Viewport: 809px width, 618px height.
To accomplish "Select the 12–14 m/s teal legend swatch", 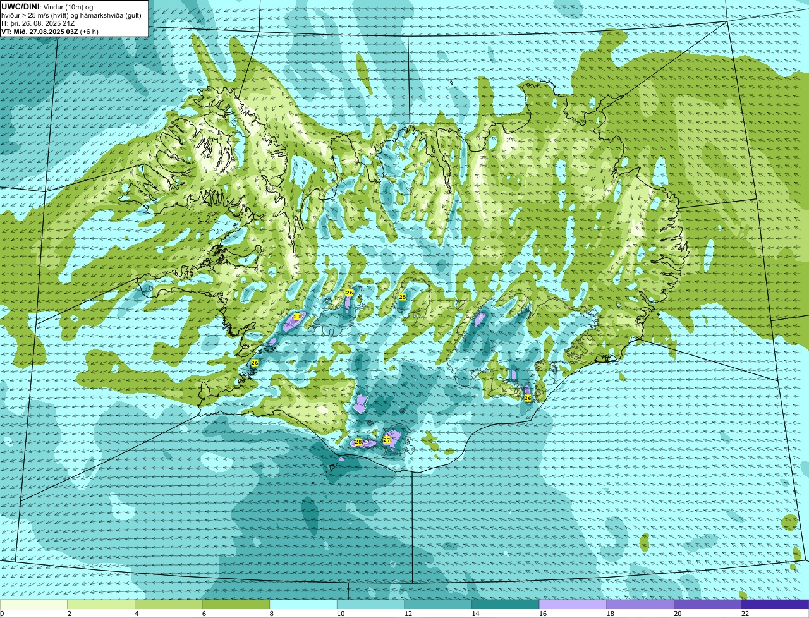I will click(438, 605).
